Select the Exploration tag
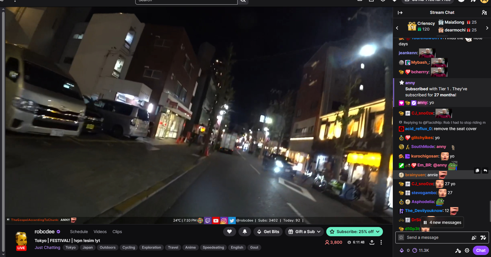Screen dimensions: 491x257 tap(151, 247)
